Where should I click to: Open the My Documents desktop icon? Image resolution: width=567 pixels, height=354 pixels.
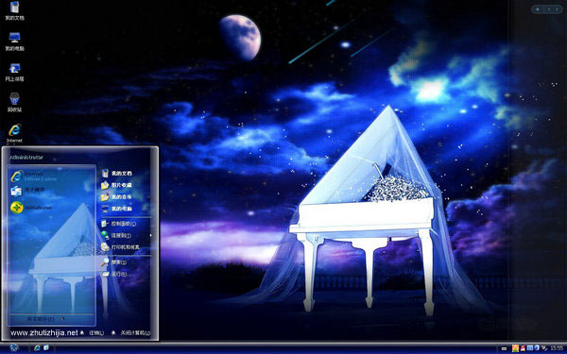[14, 10]
